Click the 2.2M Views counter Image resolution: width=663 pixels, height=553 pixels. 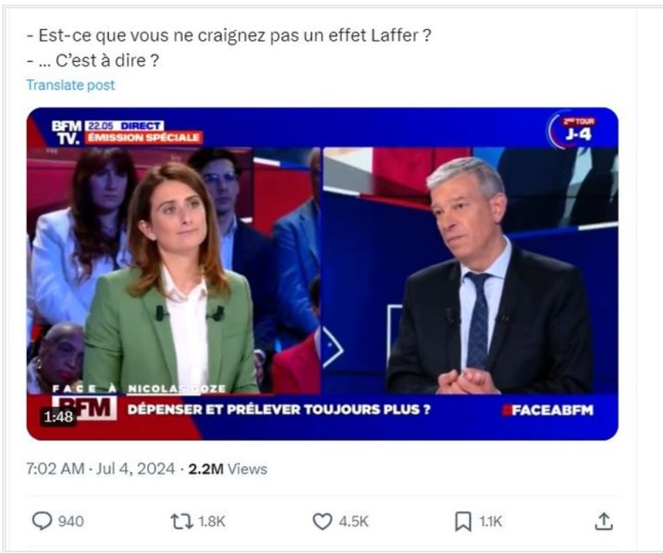point(228,469)
